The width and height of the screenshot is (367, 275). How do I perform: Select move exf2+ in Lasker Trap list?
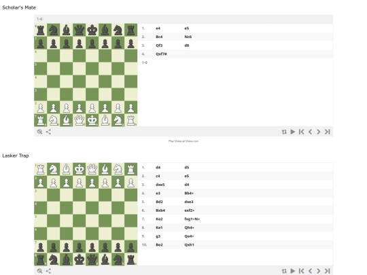[190, 210]
